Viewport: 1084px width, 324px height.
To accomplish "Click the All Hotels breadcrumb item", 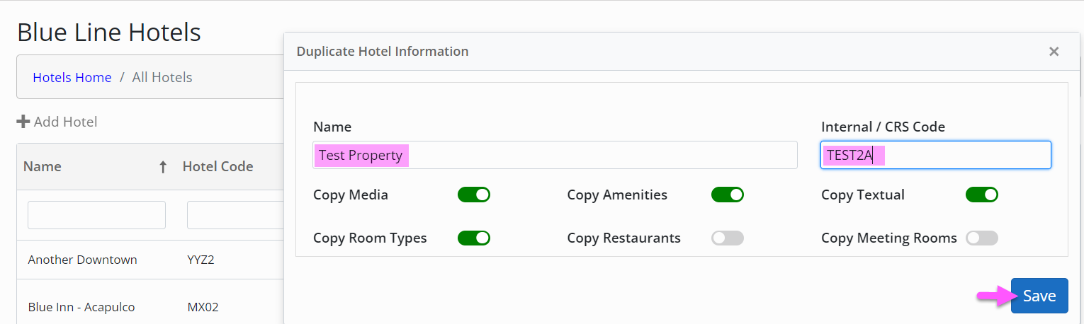I will coord(162,77).
